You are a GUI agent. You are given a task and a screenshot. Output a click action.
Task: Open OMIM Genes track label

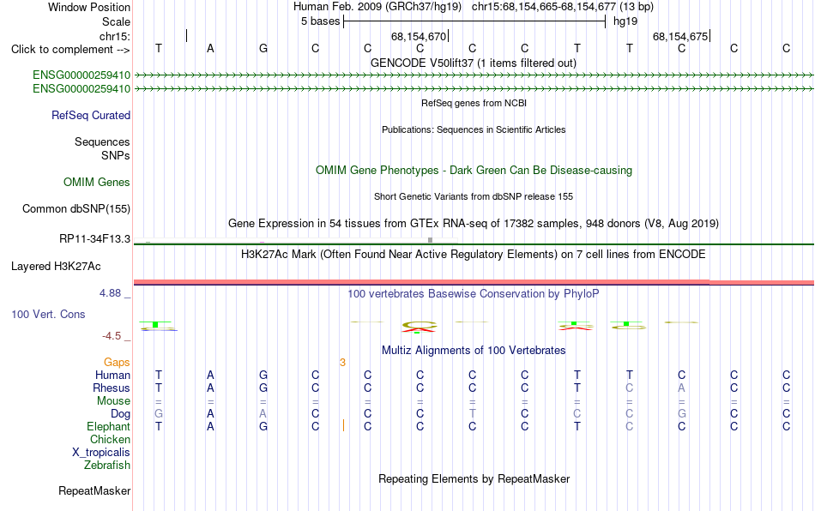click(96, 183)
